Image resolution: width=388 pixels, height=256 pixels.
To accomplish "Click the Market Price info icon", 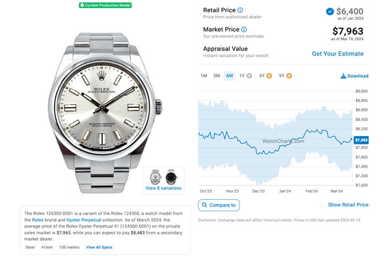I will click(244, 29).
